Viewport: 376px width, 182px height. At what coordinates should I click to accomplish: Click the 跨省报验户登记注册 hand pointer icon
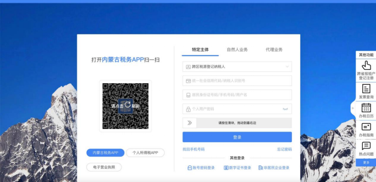(x=366, y=65)
